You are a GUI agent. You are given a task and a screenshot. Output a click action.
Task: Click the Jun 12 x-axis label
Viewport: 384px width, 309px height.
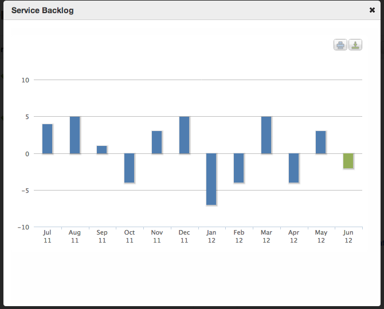coord(348,236)
